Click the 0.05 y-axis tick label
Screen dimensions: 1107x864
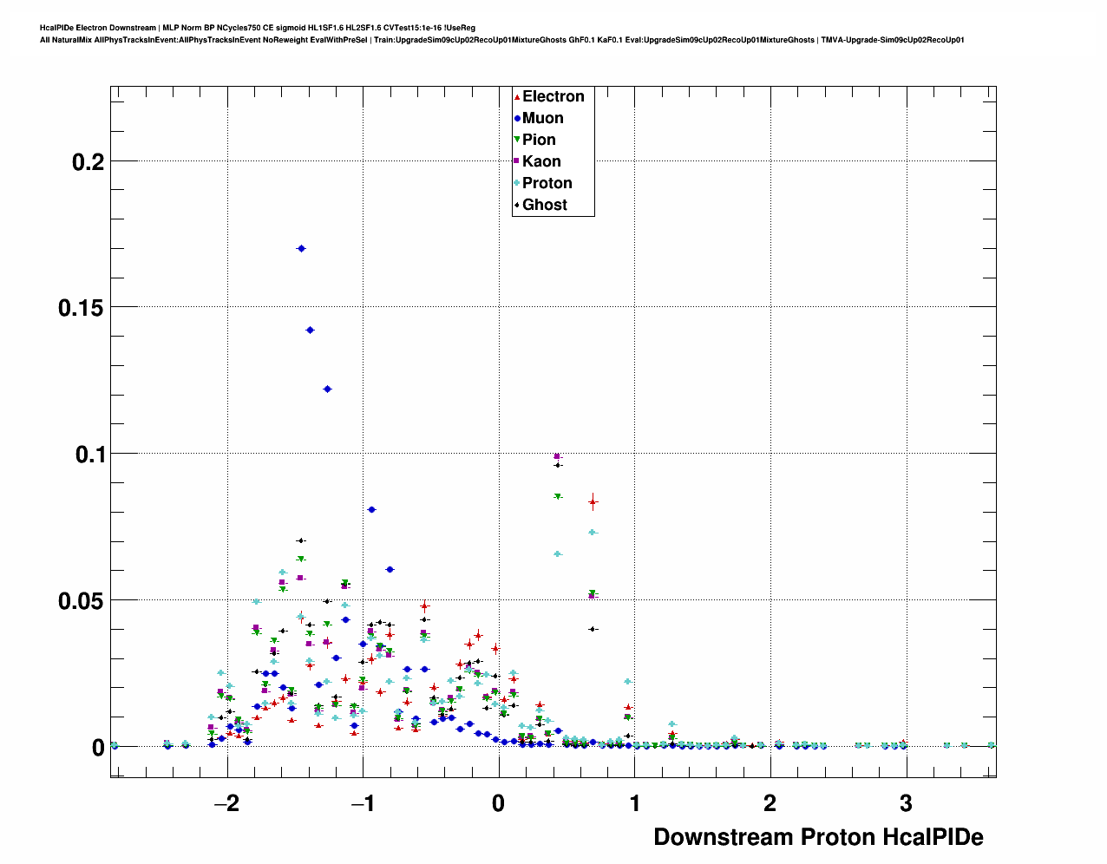pos(81,601)
